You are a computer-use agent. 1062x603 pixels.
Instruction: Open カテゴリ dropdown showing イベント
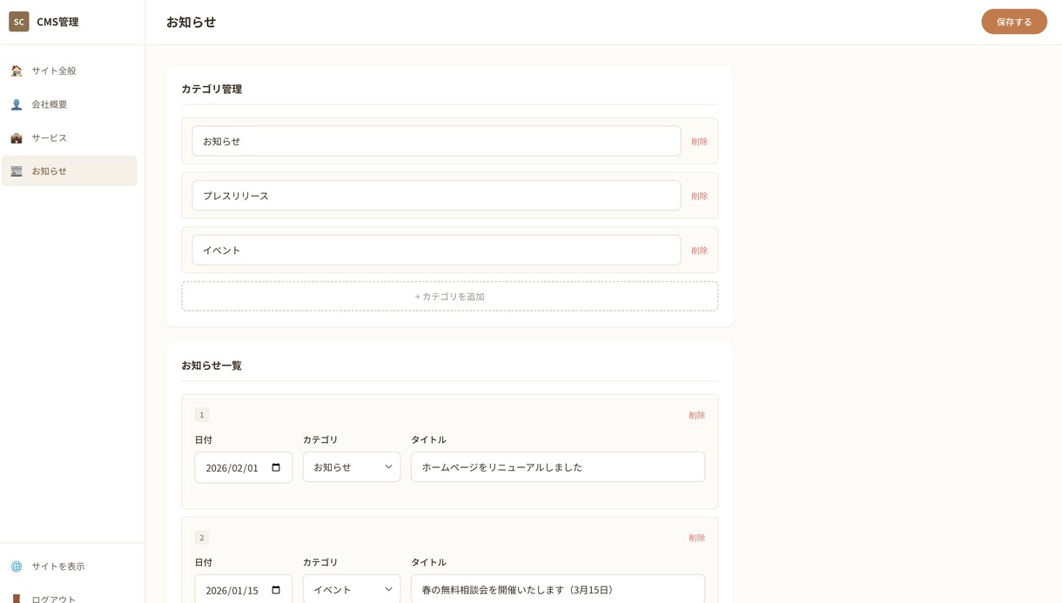coord(352,589)
